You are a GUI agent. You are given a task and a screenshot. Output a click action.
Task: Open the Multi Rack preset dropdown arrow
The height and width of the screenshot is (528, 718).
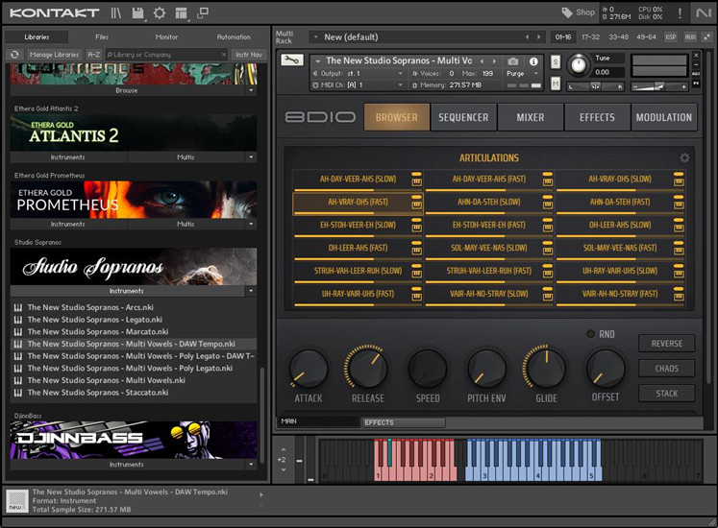(x=314, y=37)
